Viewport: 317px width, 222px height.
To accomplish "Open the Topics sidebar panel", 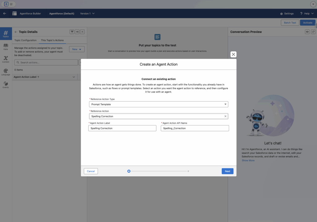I will (6, 33).
